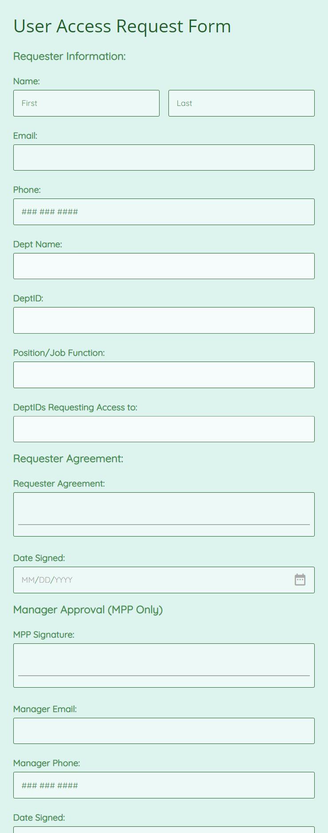The image size is (328, 833).
Task: Click the DeptIDs Requesting Access to field
Action: (x=164, y=429)
